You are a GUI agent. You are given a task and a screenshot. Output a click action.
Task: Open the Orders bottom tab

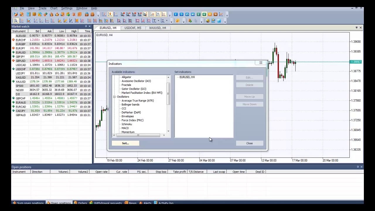80,203
